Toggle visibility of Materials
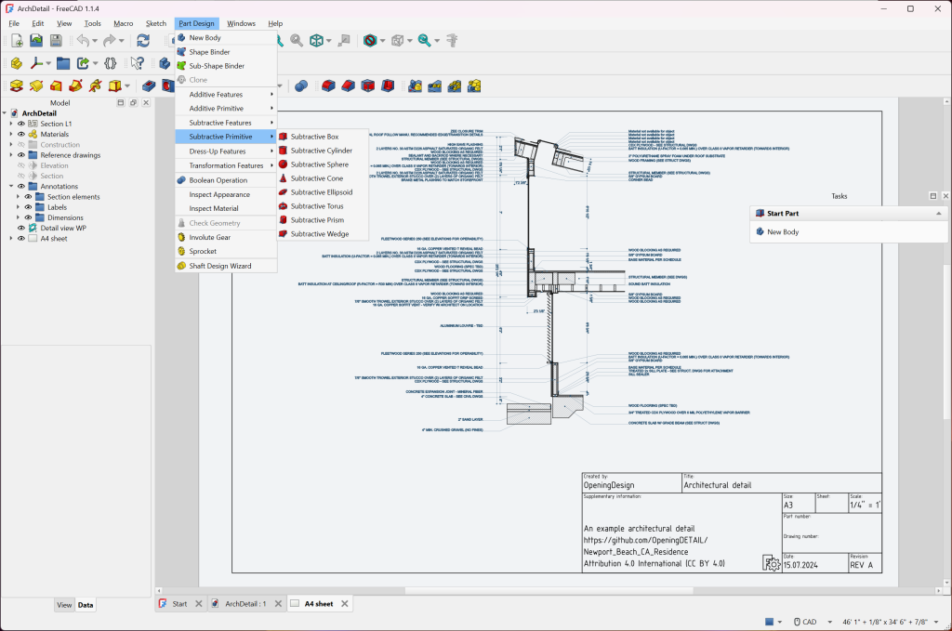 (21, 134)
